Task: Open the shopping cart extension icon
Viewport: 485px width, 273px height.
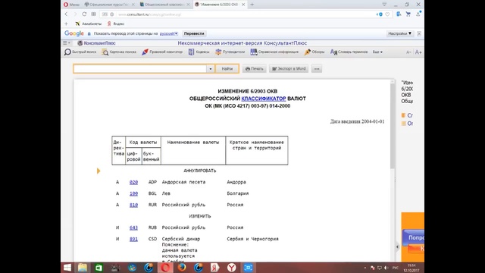Action: 408,14
